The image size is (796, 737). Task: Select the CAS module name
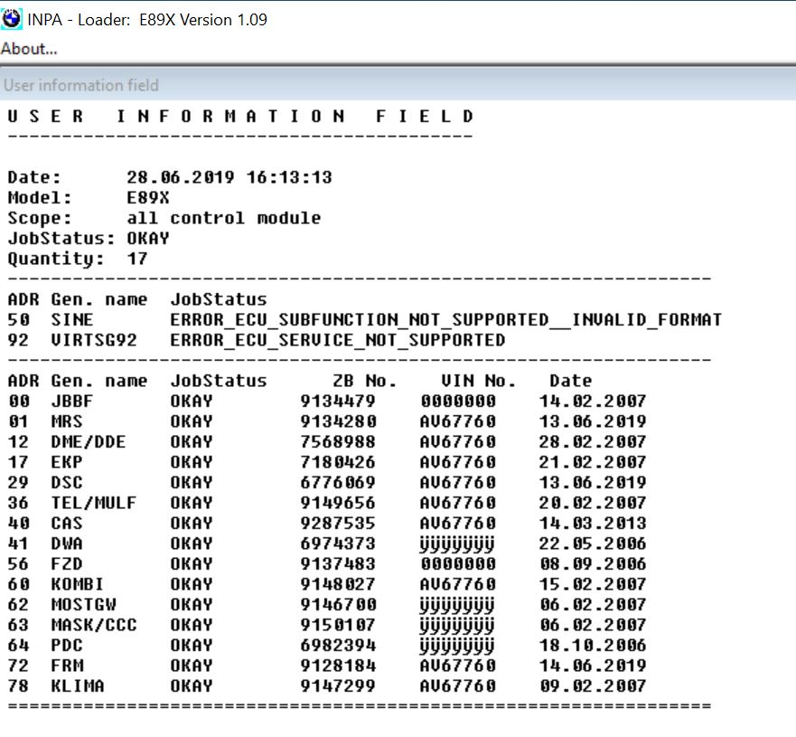[67, 524]
